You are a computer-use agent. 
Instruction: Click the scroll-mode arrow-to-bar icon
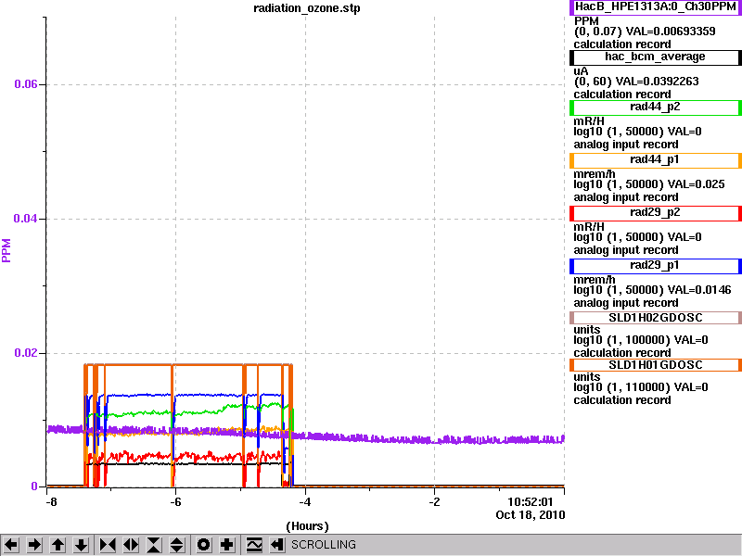point(276,545)
